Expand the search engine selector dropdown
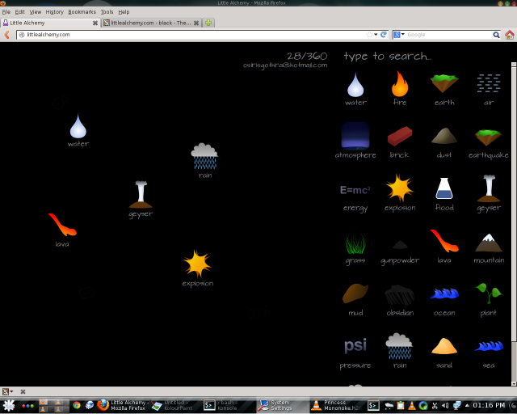The height and width of the screenshot is (414, 517). click(x=400, y=35)
